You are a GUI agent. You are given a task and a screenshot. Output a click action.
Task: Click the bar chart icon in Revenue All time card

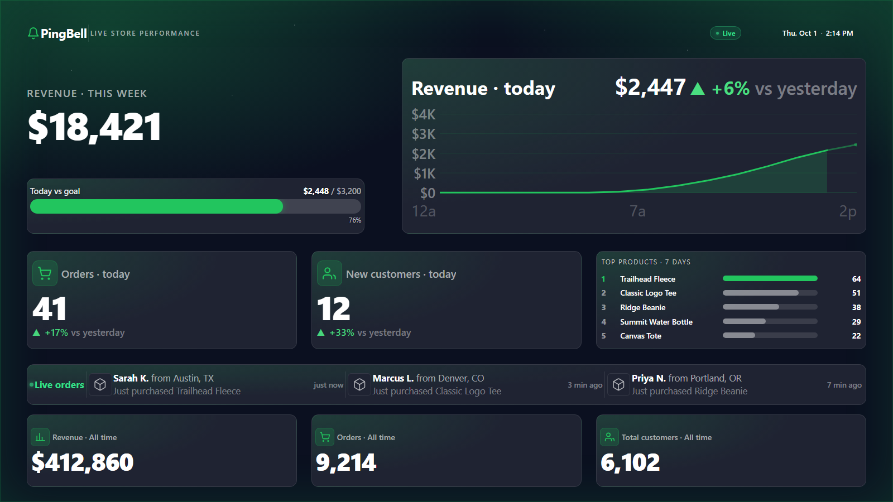pos(40,437)
